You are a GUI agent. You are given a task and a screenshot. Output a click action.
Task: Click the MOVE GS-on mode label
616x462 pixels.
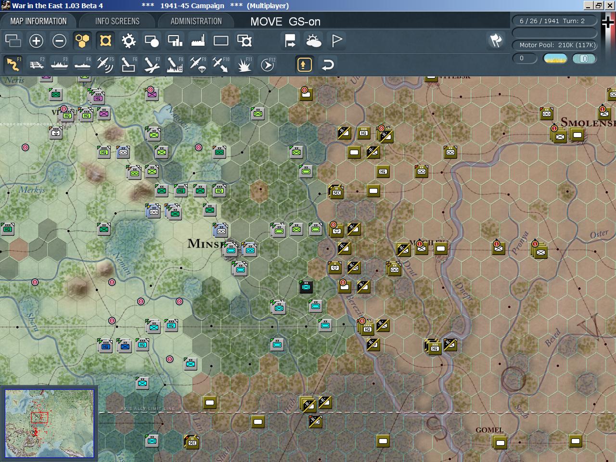point(285,22)
